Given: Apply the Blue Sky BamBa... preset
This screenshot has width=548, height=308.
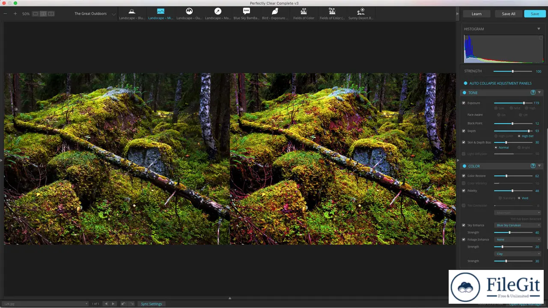Looking at the screenshot, I should point(246,14).
